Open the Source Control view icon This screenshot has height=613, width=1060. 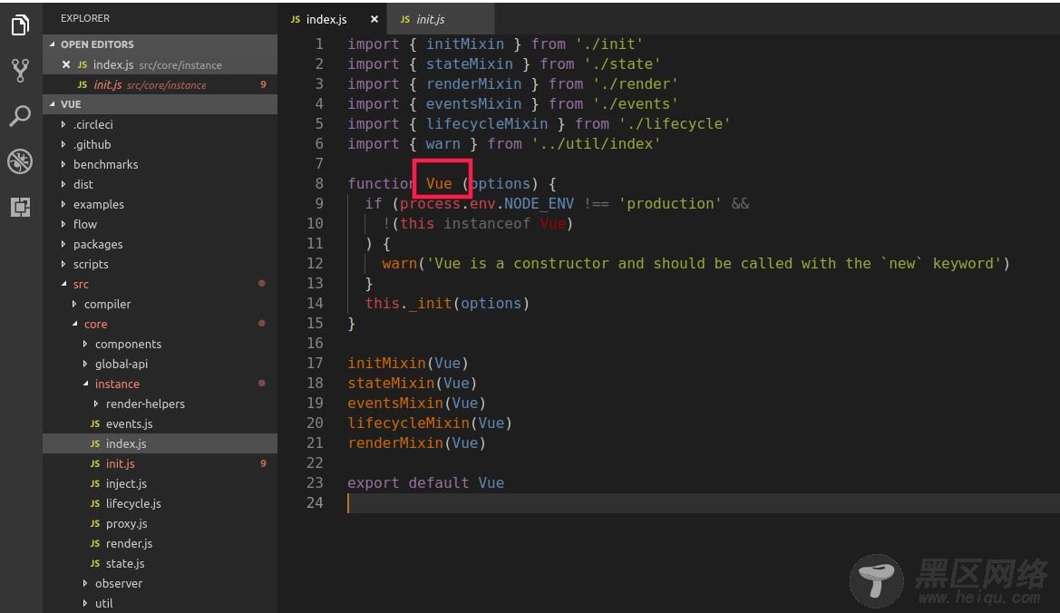[20, 71]
